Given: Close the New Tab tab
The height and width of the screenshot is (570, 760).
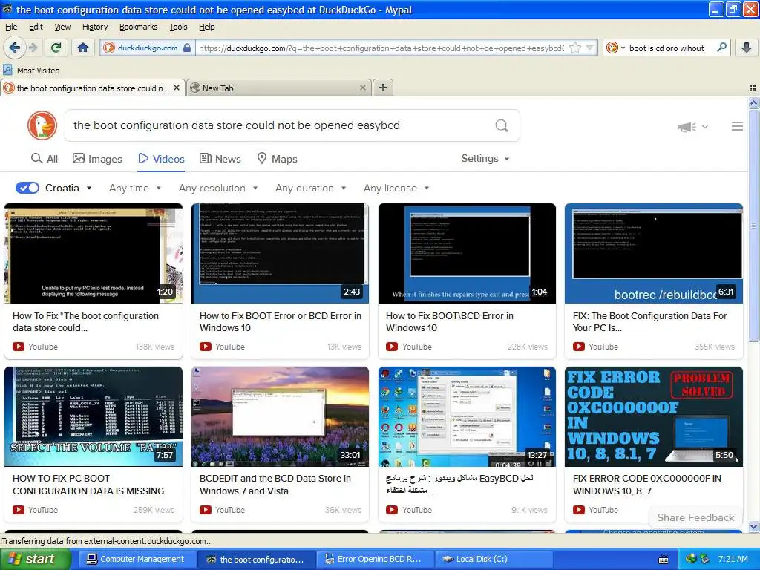Looking at the screenshot, I should coord(362,88).
